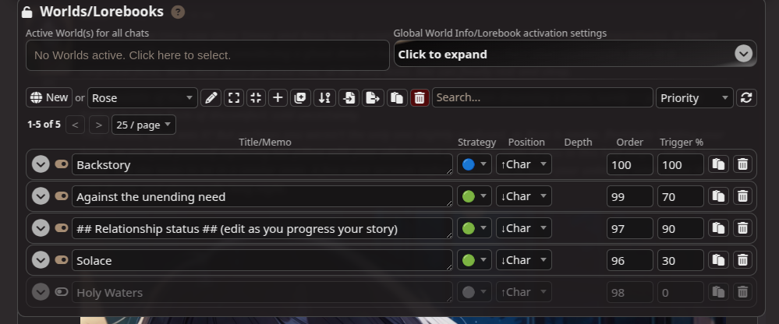The height and width of the screenshot is (324, 779).
Task: Change Backstory blue strategy selector
Action: point(474,164)
